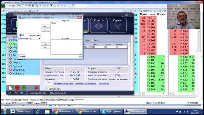The height and width of the screenshot is (115, 204).
Task: Tick the checkbox next to Сбер 6
Action: [8, 63]
